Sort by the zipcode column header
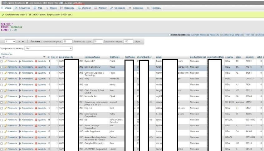 tap(250, 57)
